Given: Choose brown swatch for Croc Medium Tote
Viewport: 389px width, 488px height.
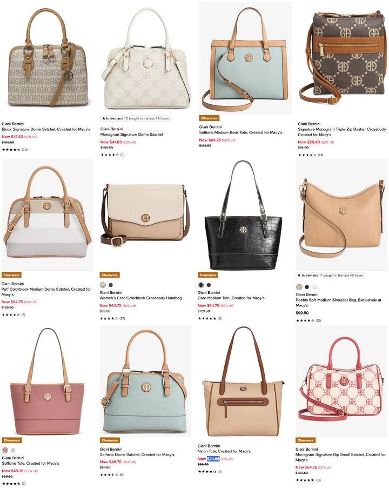Looking at the screenshot, I should [209, 285].
